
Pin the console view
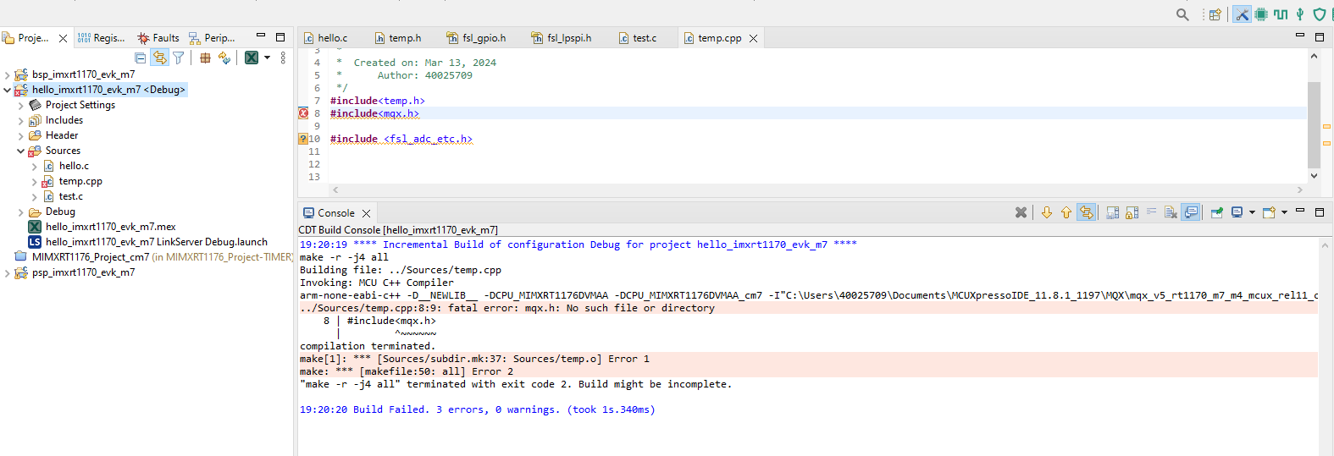click(x=1217, y=212)
